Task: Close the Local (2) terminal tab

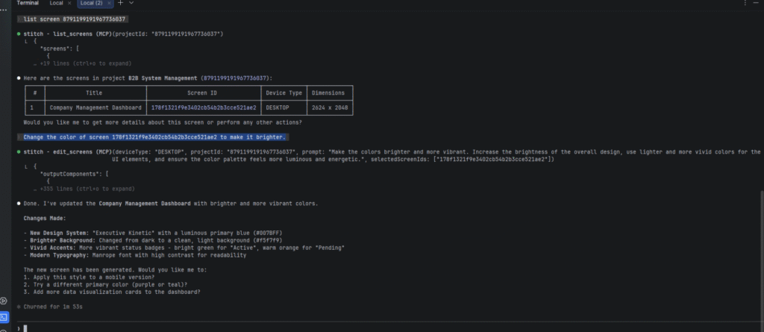Action: click(110, 4)
